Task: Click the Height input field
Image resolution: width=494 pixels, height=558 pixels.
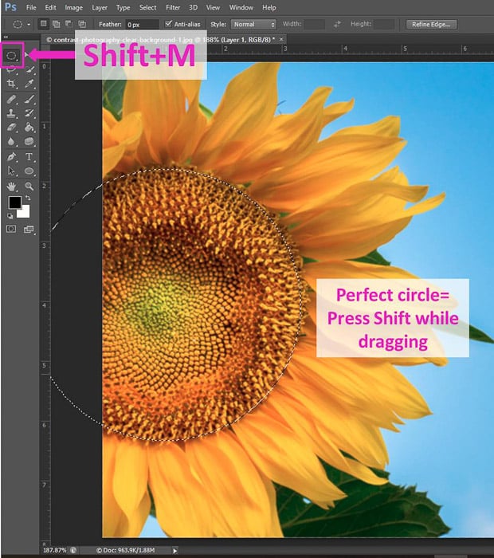Action: click(x=384, y=24)
